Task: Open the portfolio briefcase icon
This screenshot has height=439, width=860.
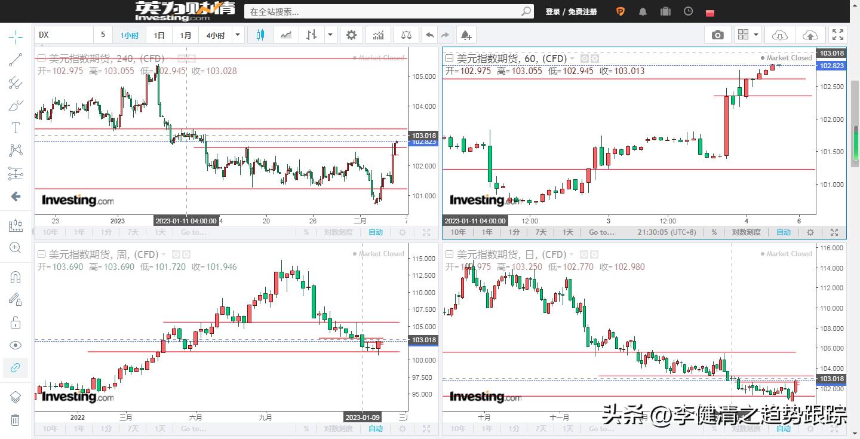Action: 666,12
